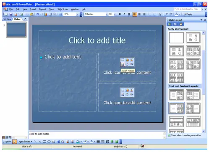Toggle Italic formatting button
Viewport: 209px width, 152px height.
124,14
